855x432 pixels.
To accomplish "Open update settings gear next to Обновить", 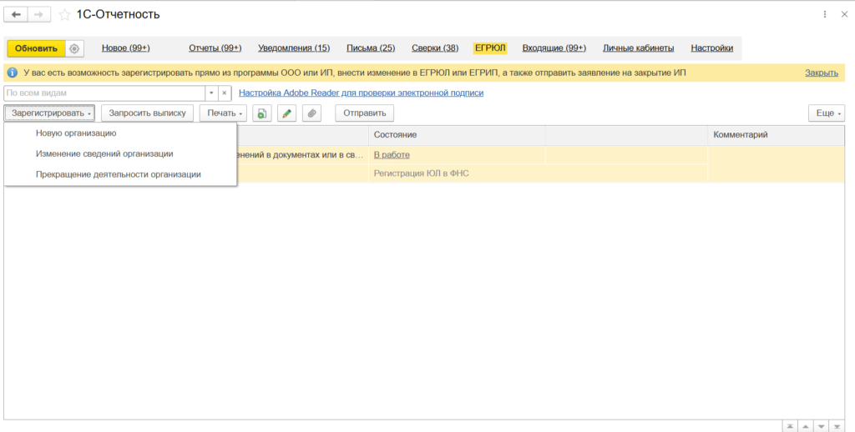I will (75, 48).
